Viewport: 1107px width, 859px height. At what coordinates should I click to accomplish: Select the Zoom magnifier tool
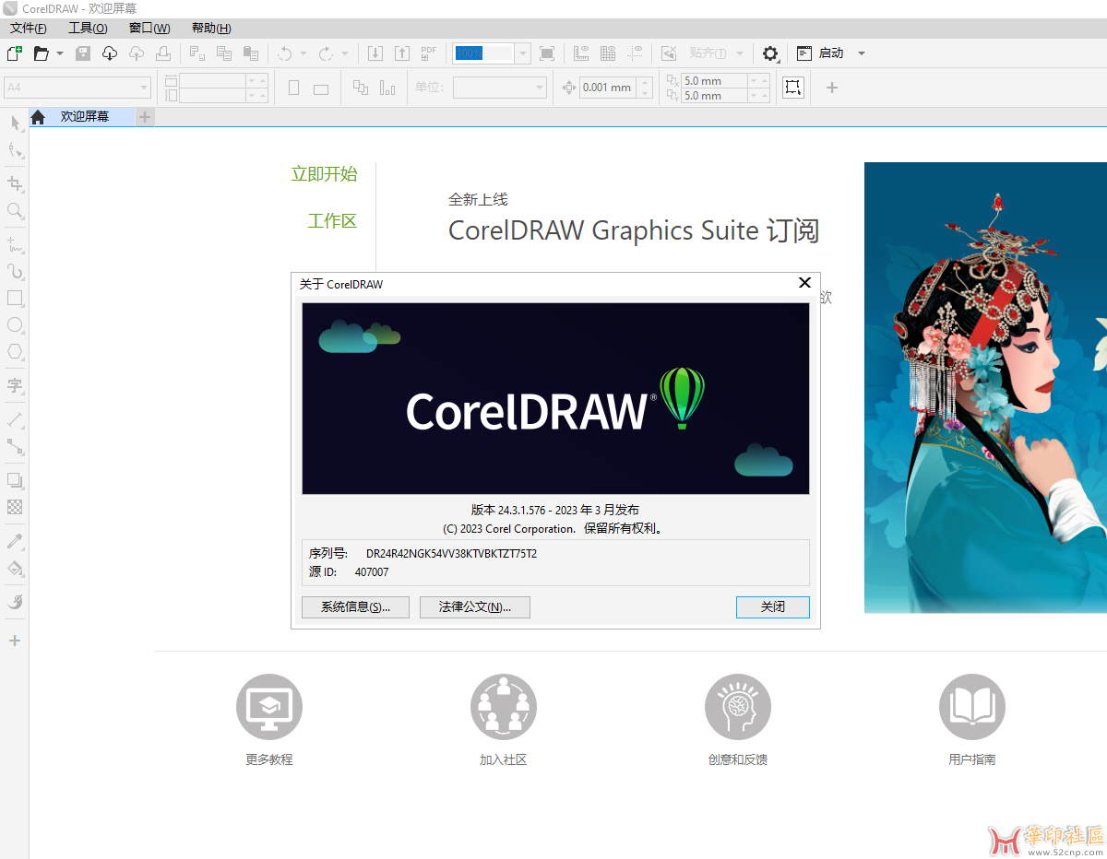[15, 210]
